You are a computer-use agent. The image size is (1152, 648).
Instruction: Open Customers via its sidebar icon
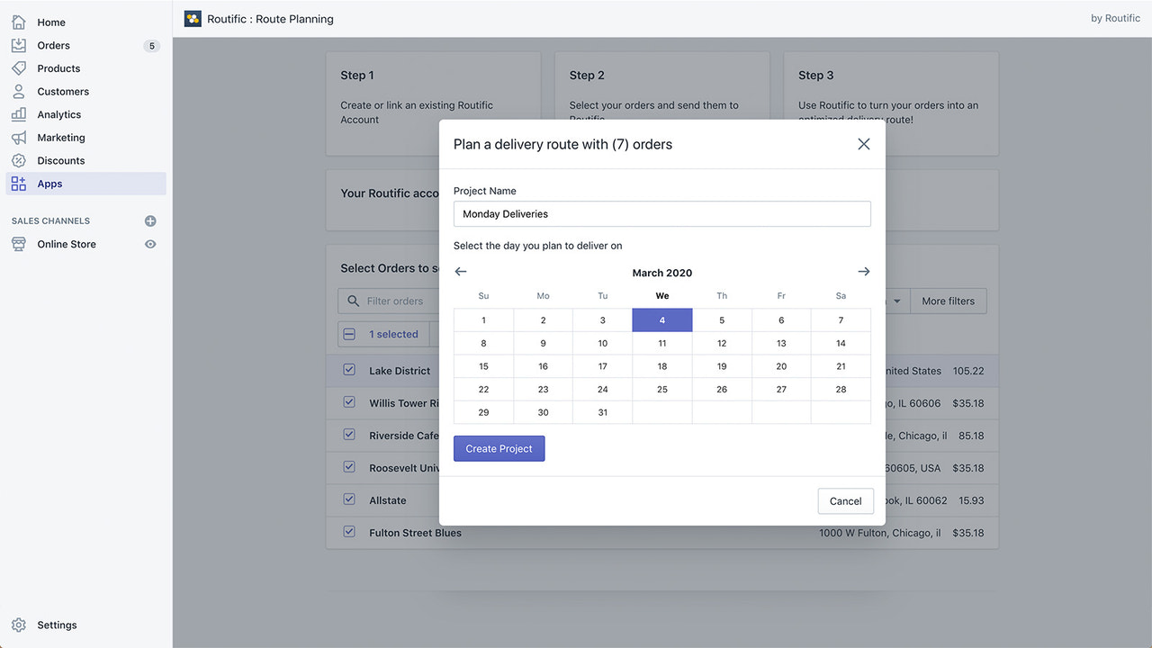19,91
